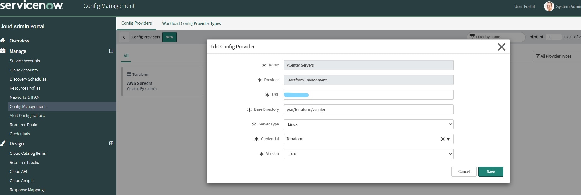This screenshot has height=195, width=581.
Task: Click the Config Management header title
Action: coord(109,6)
